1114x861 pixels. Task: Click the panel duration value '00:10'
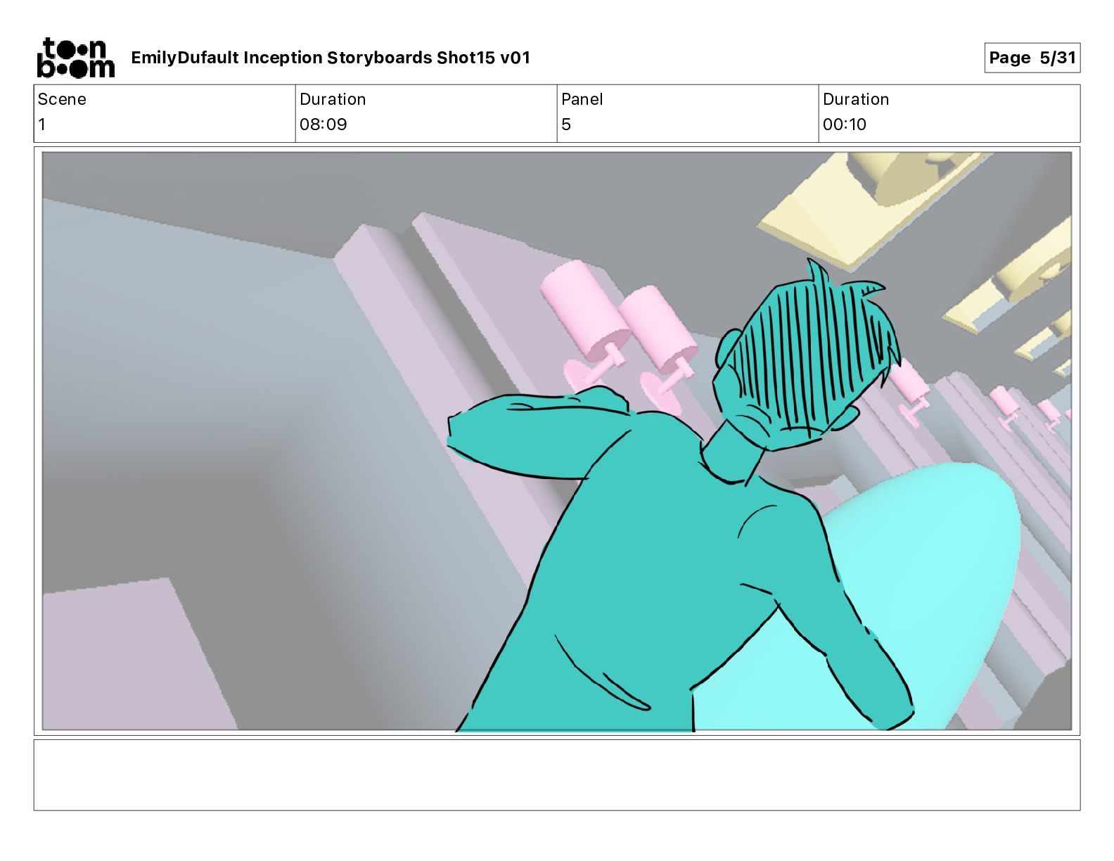pyautogui.click(x=844, y=125)
